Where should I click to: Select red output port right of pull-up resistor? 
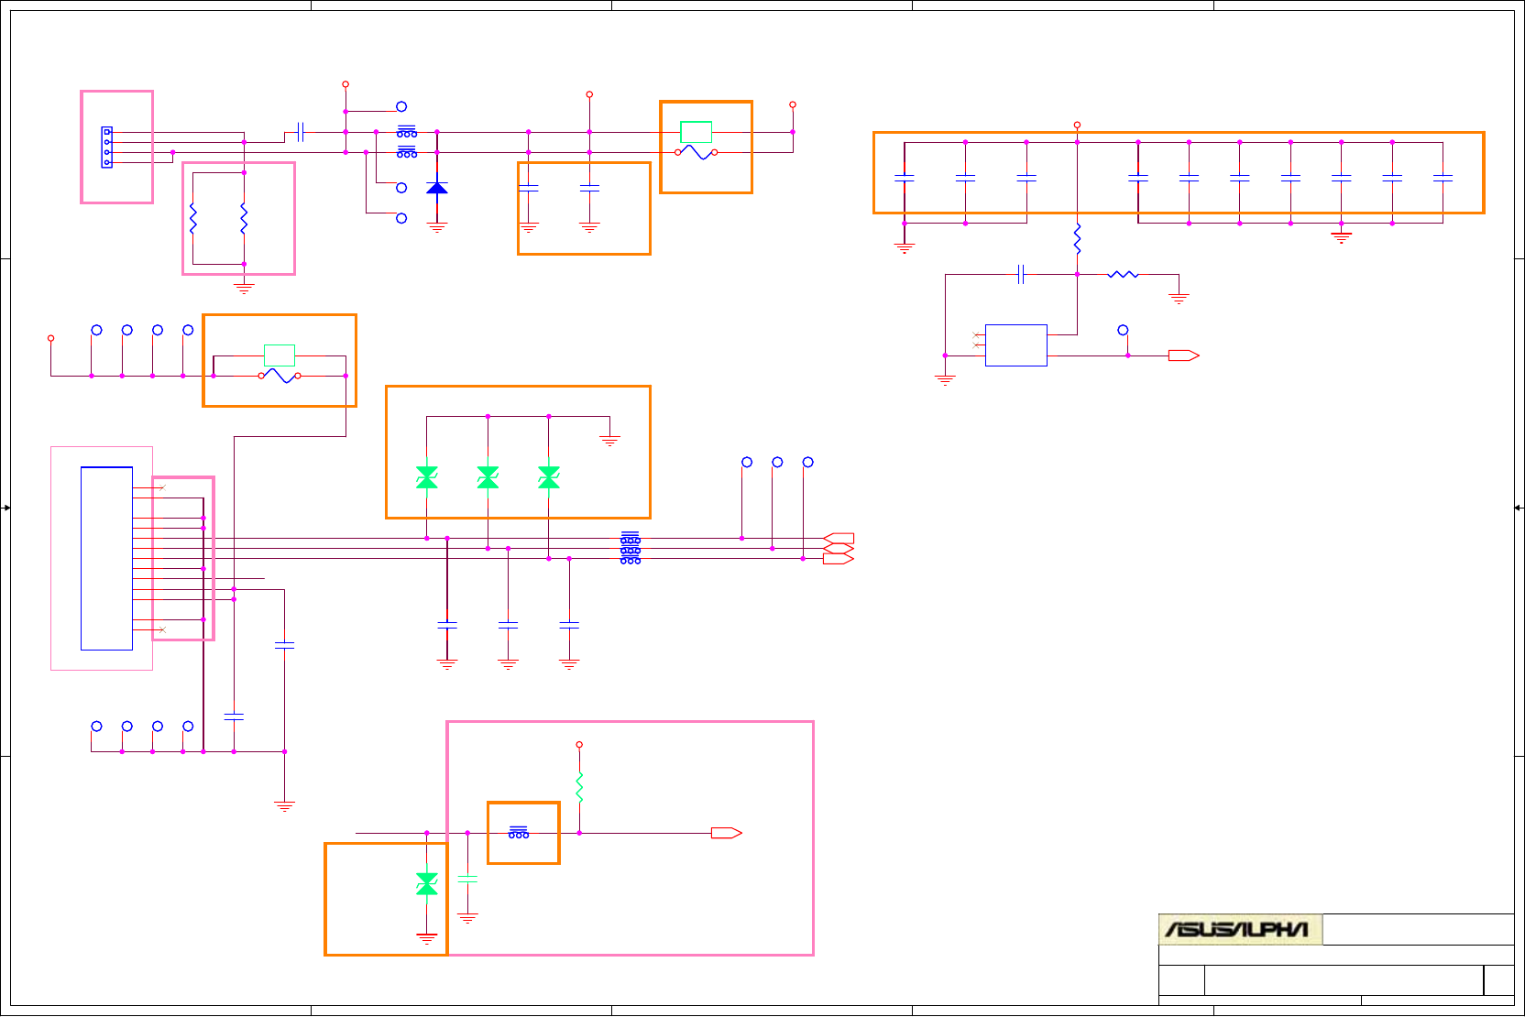click(727, 833)
